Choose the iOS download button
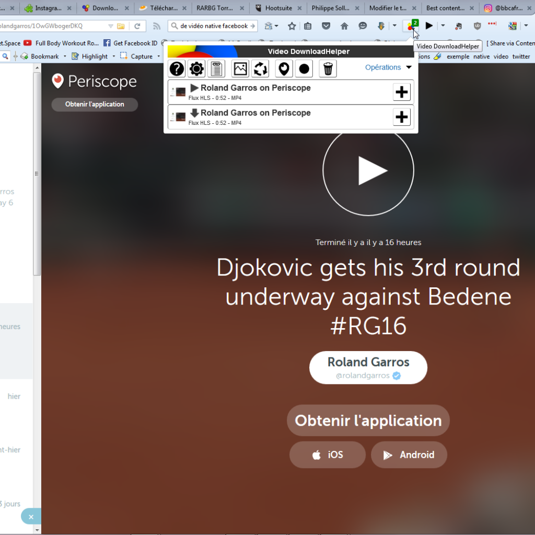535x535 pixels. 327,455
